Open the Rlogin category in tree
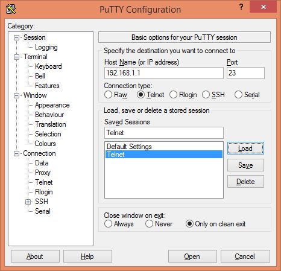Viewport: 281px width, 271px height. click(x=43, y=192)
